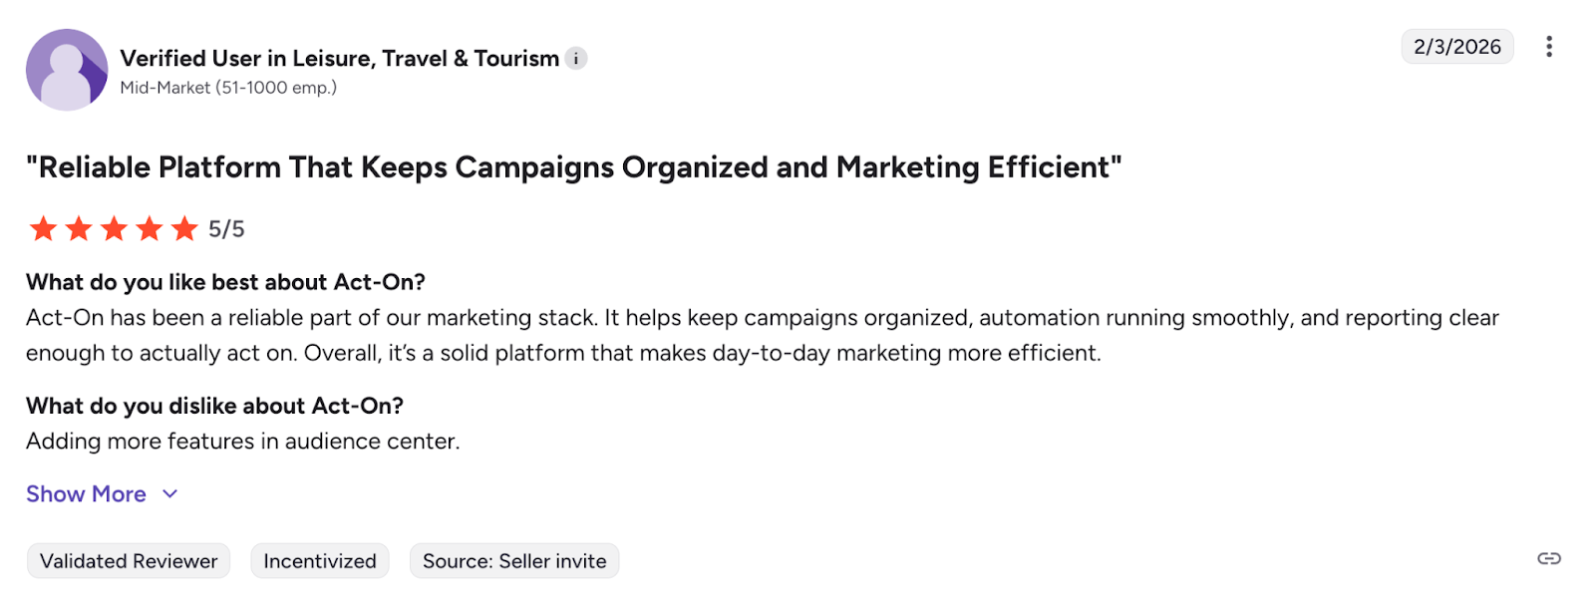The image size is (1595, 606).
Task: Click the reviewer's purple avatar icon
Action: click(67, 70)
